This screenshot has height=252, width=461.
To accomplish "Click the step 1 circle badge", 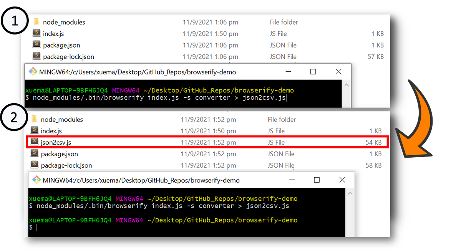I will point(14,20).
